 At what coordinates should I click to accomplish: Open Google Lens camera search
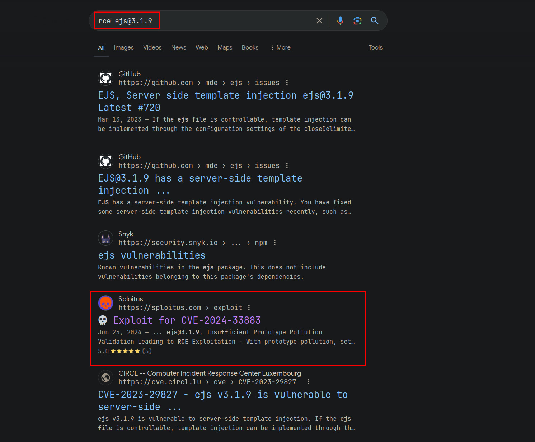[357, 20]
